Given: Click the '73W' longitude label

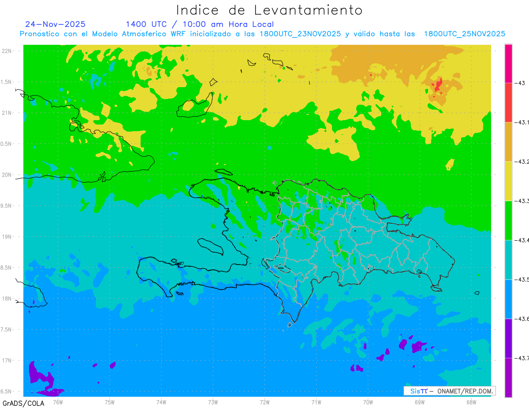Looking at the screenshot, I should (x=213, y=402).
